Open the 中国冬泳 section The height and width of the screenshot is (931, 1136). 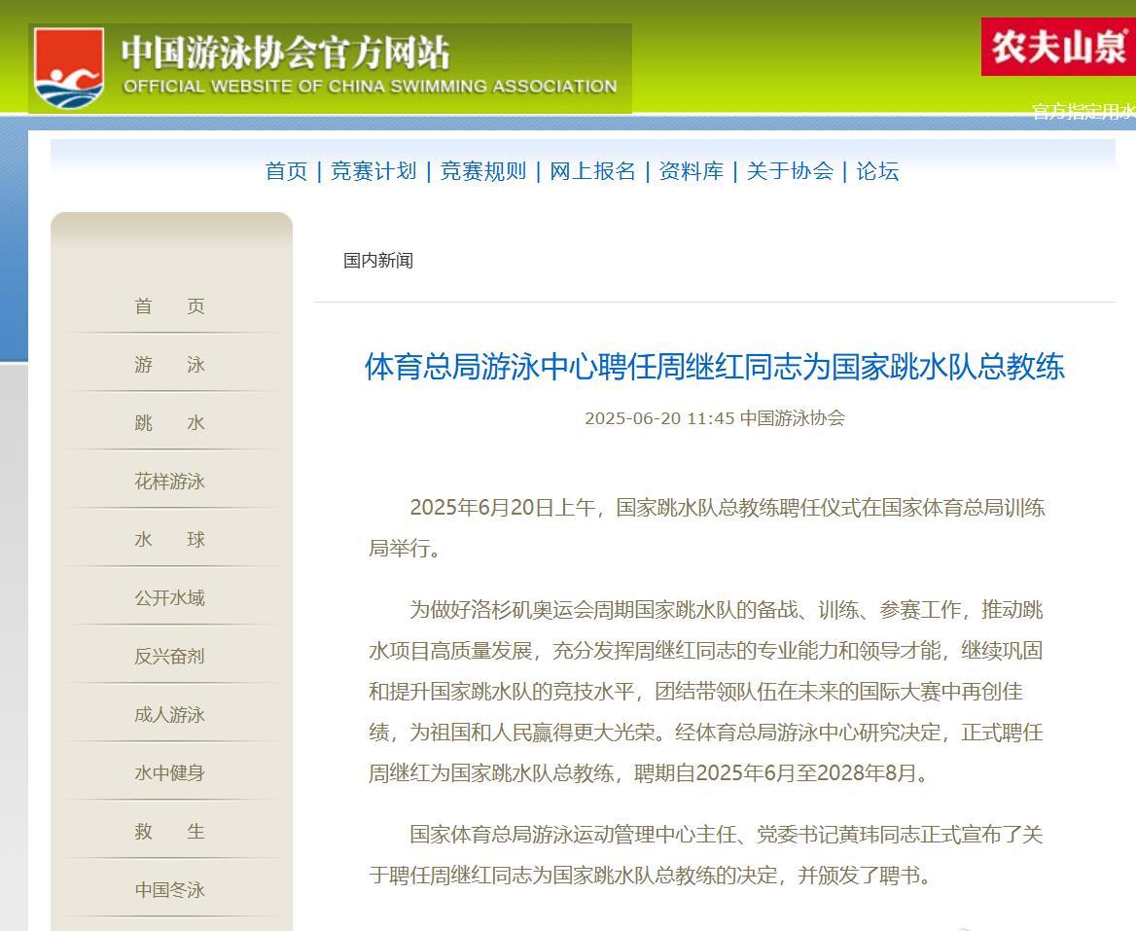170,889
